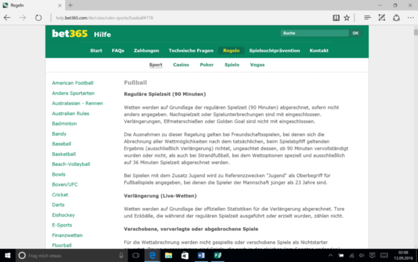
Task: Switch to the Poker tab
Action: (x=206, y=65)
